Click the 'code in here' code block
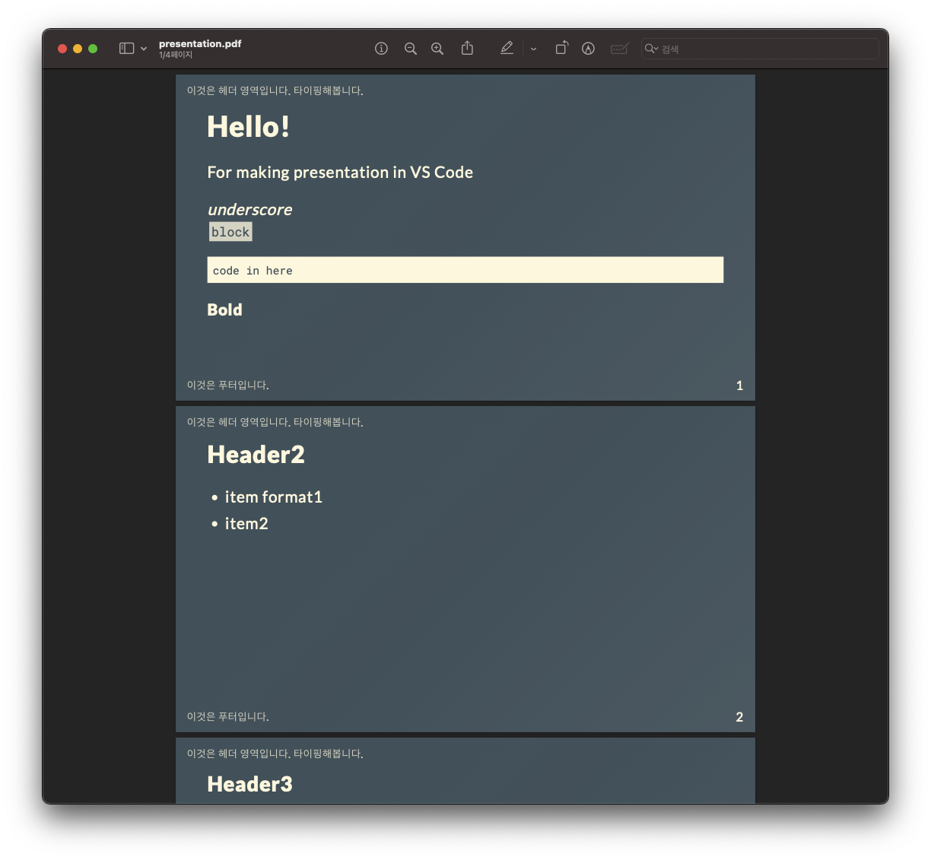Image resolution: width=931 pixels, height=860 pixels. coord(465,270)
